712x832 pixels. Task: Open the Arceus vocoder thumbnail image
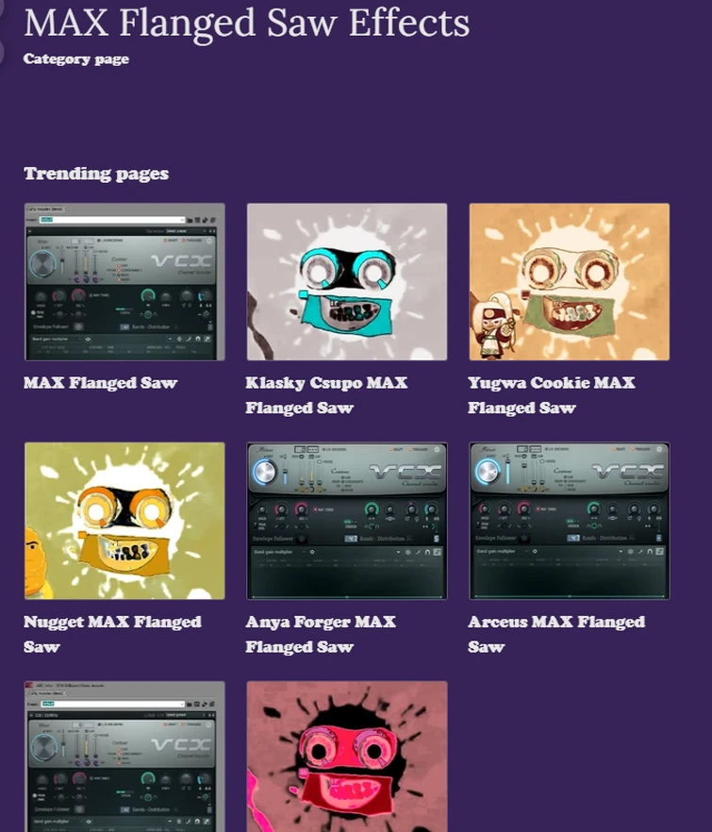click(570, 521)
